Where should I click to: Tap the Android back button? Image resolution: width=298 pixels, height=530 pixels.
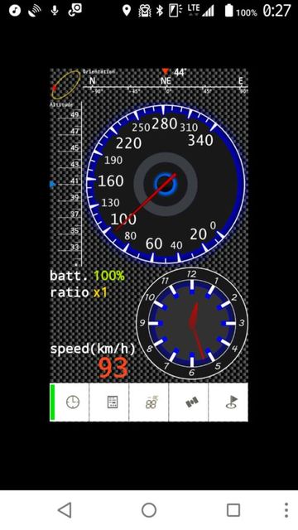(65, 510)
